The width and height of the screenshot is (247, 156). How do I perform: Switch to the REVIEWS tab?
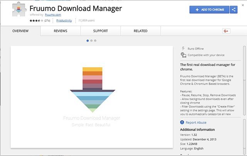61,31
